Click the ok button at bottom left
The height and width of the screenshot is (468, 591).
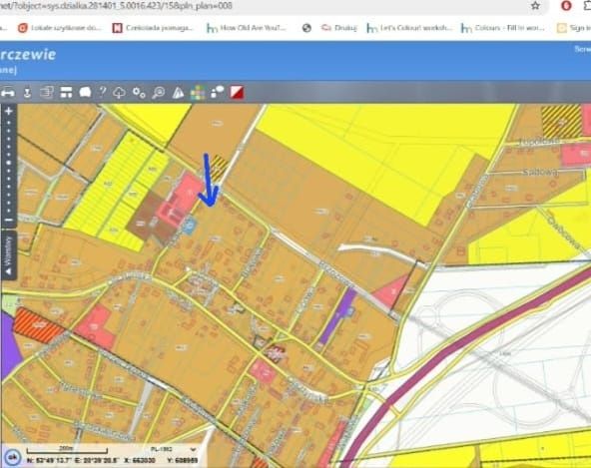point(12,457)
